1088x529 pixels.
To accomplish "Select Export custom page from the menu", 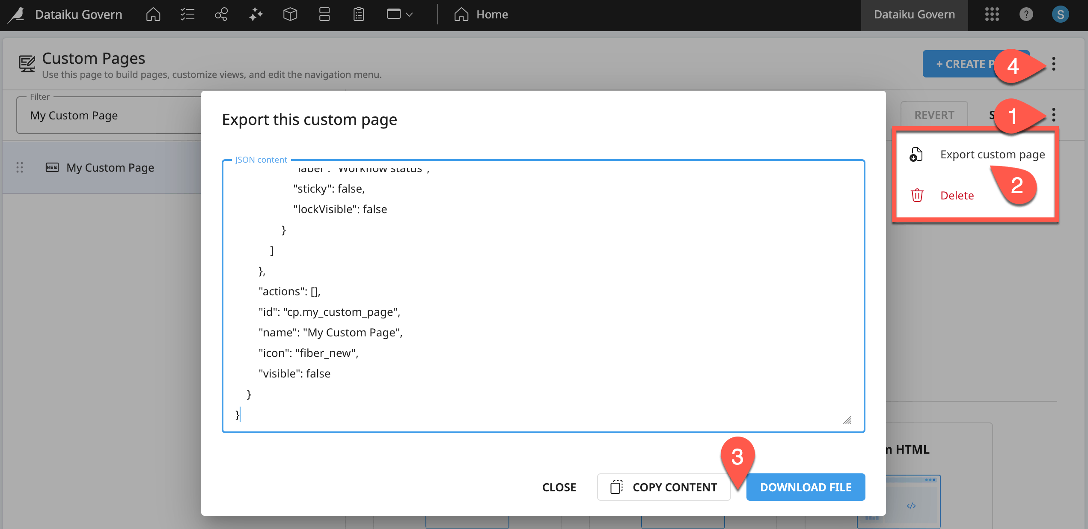I will (992, 155).
